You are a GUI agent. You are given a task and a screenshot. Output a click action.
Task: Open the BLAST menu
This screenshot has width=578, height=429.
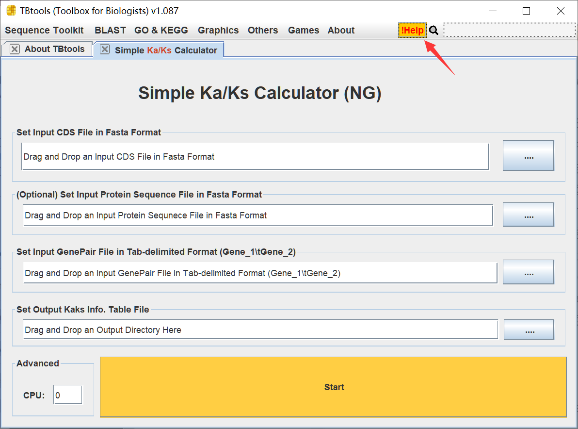point(110,30)
